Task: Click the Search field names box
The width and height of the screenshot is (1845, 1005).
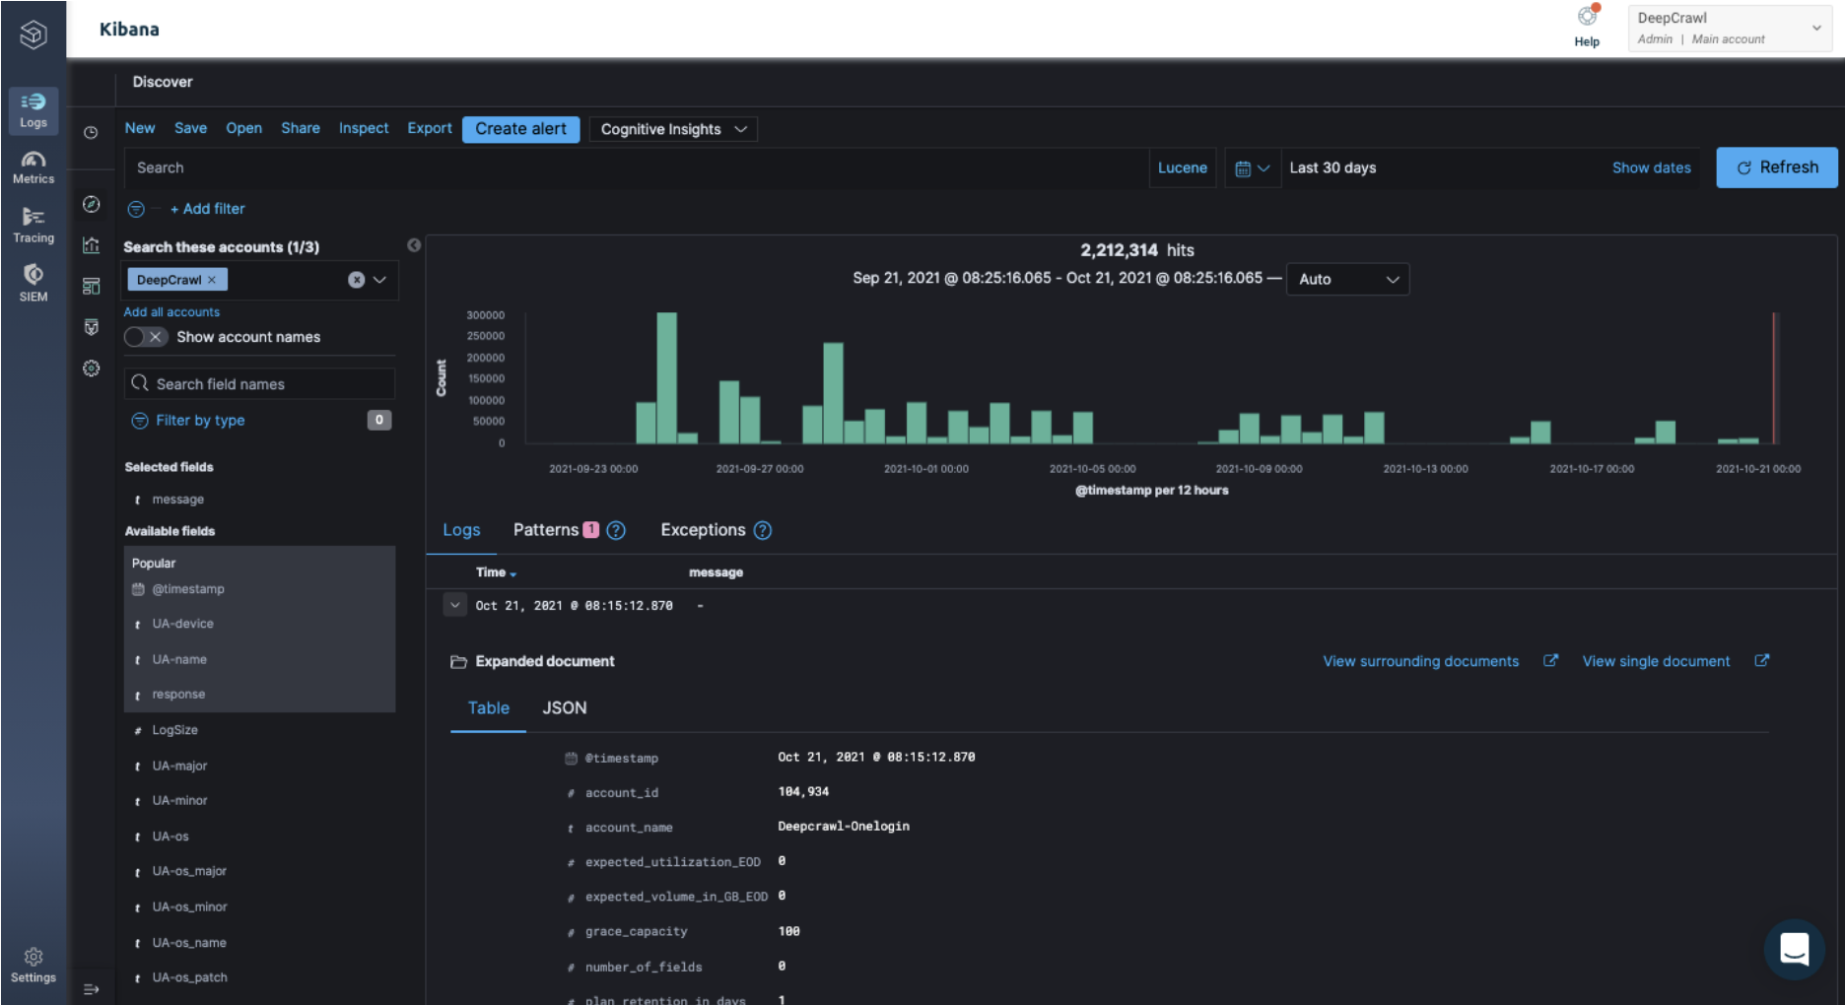Action: click(x=260, y=384)
